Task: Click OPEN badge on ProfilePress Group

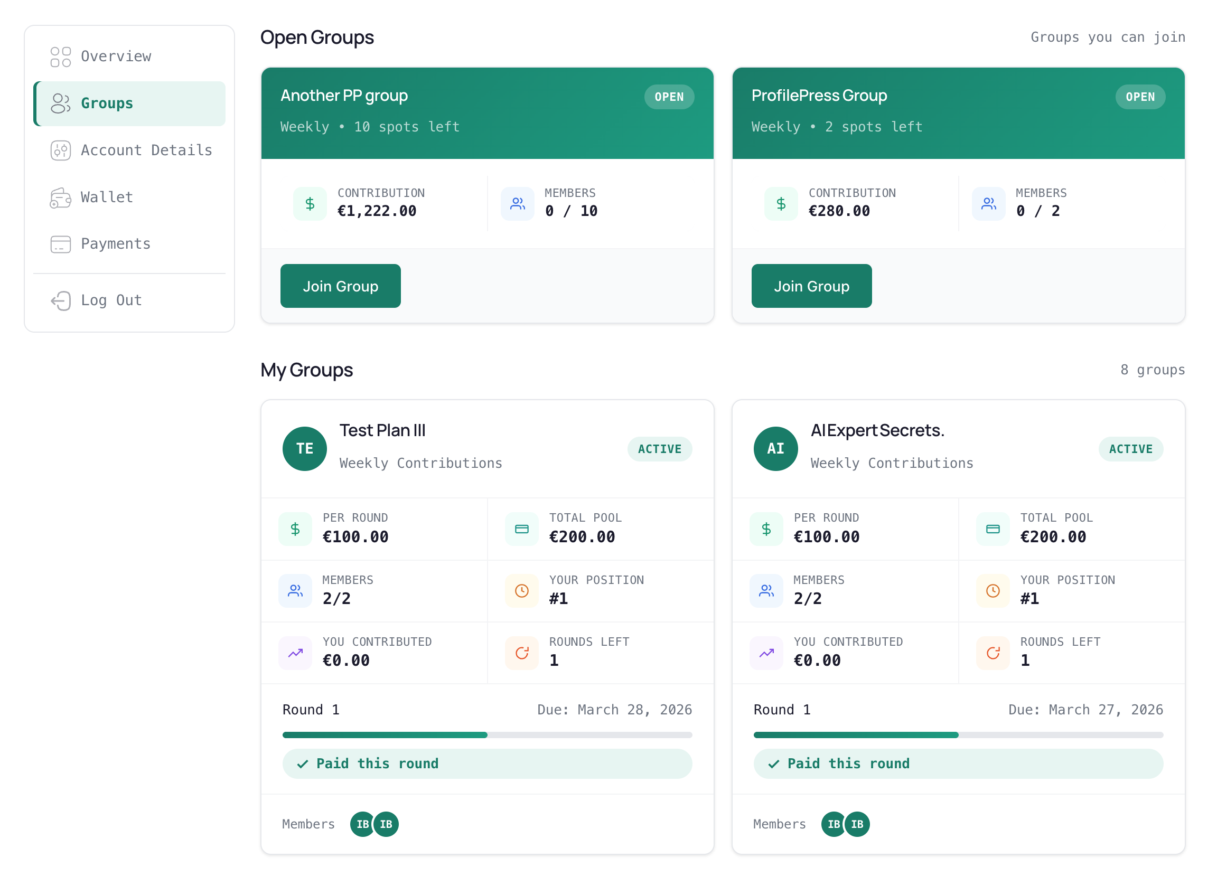Action: coord(1140,97)
